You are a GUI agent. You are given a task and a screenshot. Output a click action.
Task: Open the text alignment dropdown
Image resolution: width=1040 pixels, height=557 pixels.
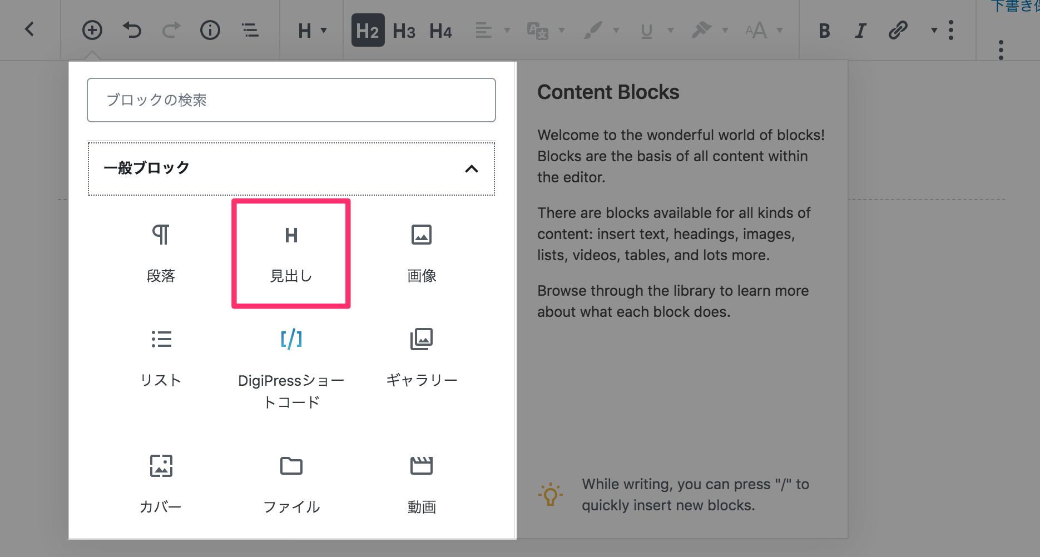coord(493,30)
